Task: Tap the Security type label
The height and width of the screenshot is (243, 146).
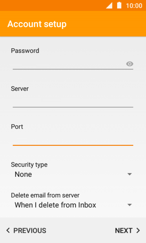Action: 29,165
